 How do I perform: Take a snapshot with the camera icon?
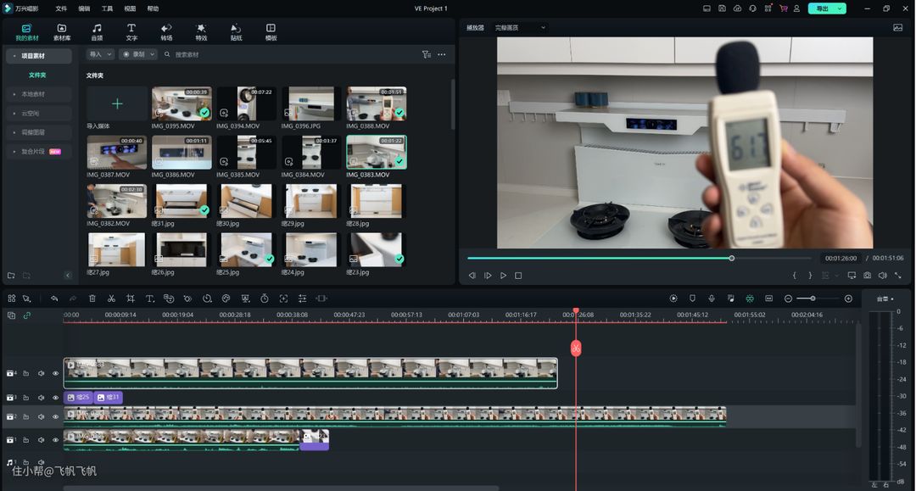(x=867, y=276)
